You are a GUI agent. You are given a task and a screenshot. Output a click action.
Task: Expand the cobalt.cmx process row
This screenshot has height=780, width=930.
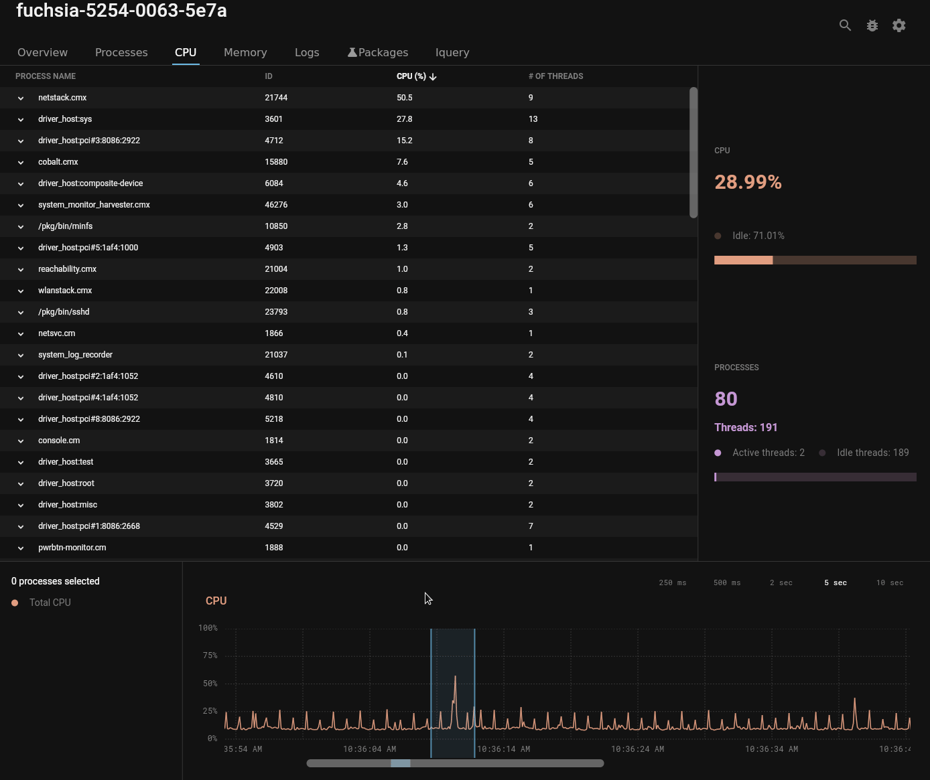click(21, 162)
